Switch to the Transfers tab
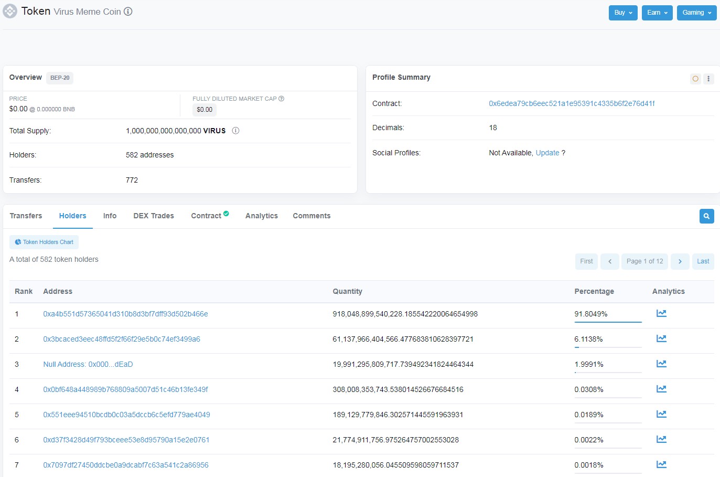 (26, 216)
